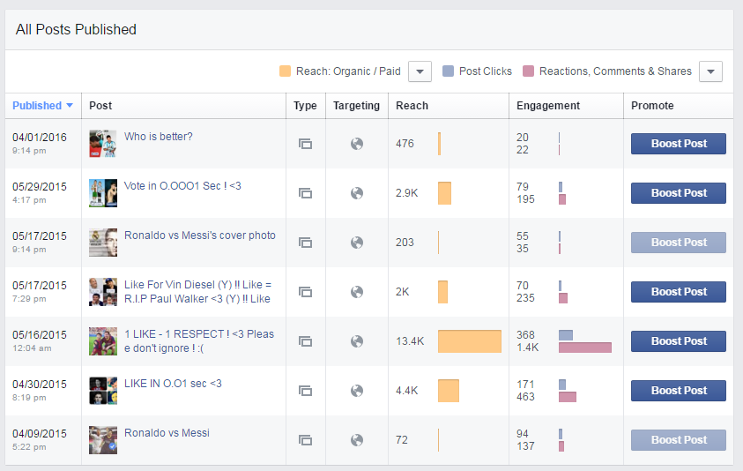
Task: Click post type icon for 'Who is better?'
Action: click(x=305, y=144)
